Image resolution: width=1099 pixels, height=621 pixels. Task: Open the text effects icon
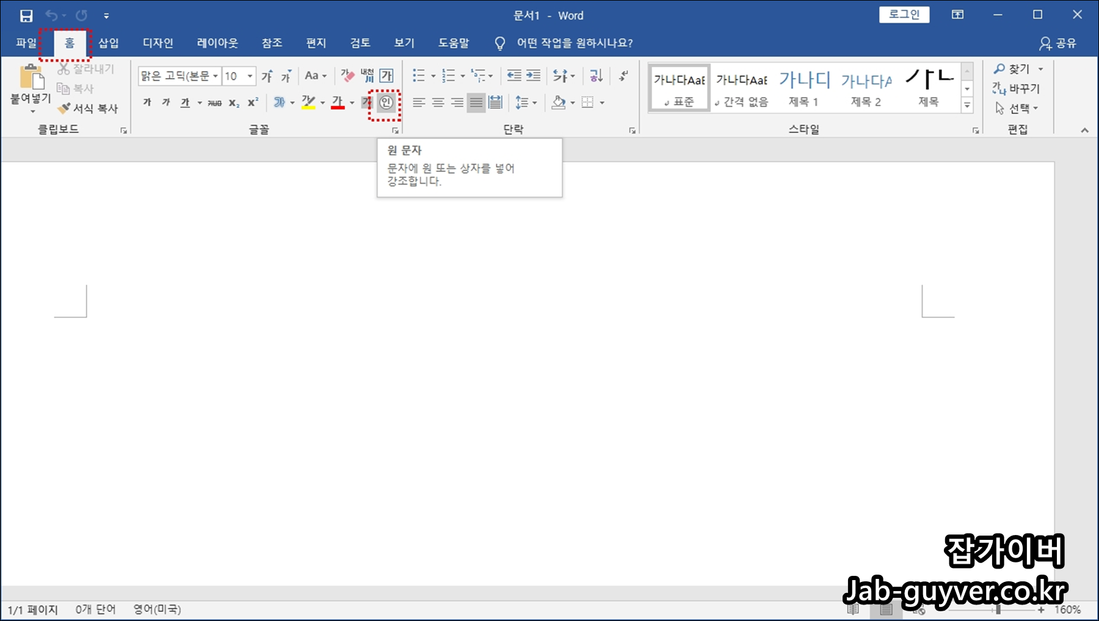click(x=279, y=102)
